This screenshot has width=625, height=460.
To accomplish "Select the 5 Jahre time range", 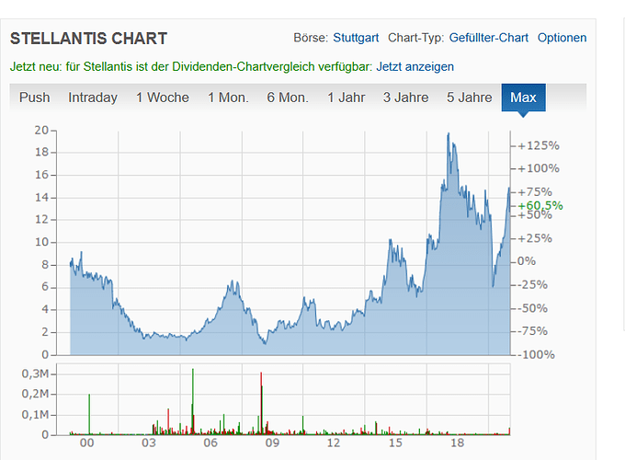I will coord(470,98).
